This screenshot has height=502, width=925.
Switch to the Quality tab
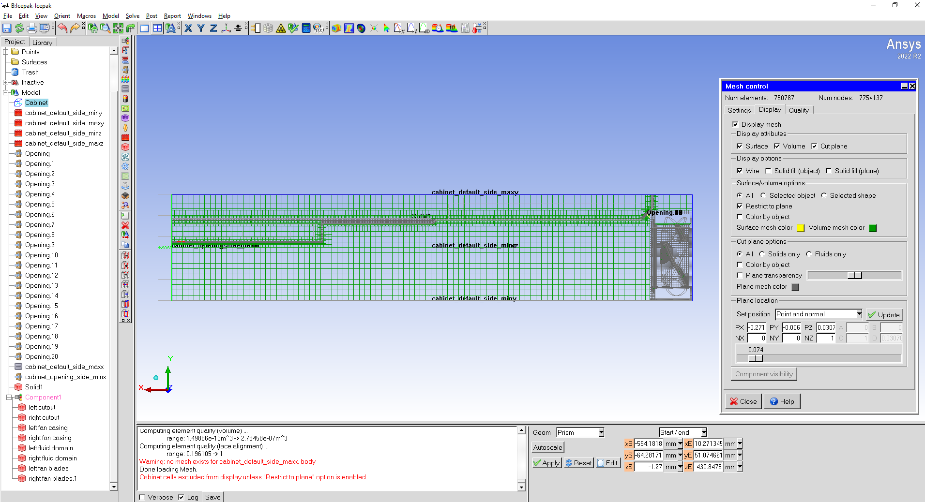[x=799, y=110]
